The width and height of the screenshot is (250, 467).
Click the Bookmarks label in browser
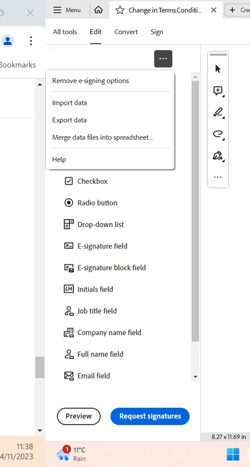coord(17,65)
